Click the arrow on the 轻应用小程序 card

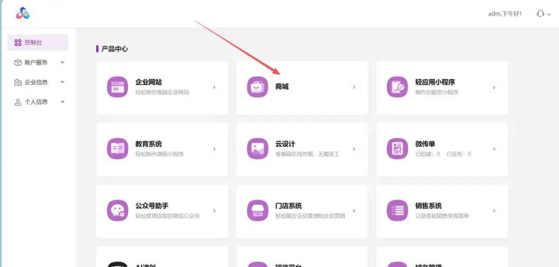[494, 87]
